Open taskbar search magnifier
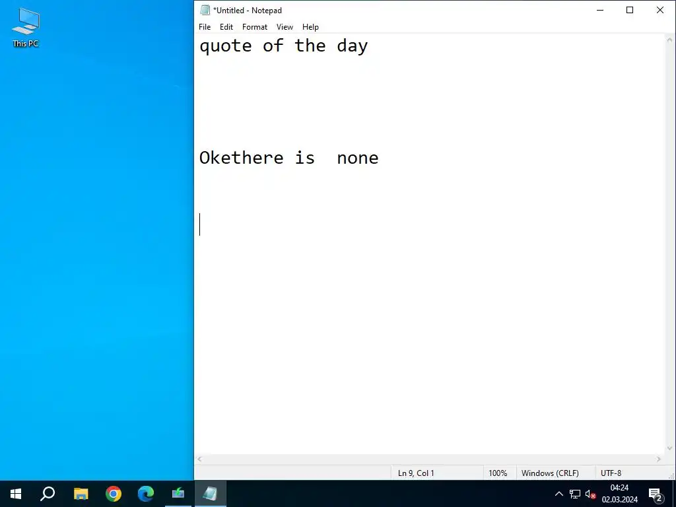 (x=48, y=494)
